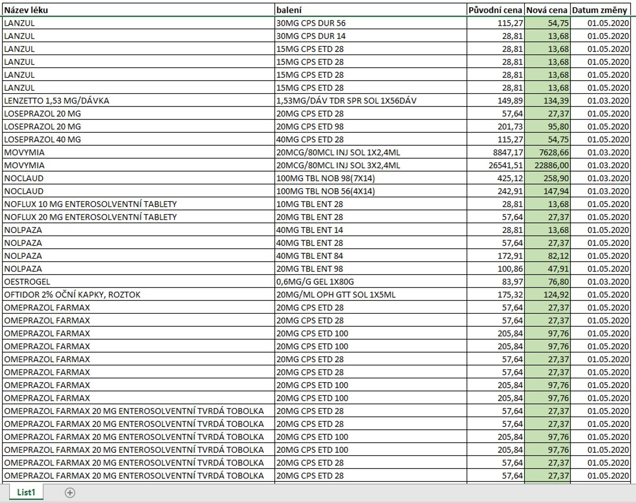Select the new price 7628,66

[547, 152]
